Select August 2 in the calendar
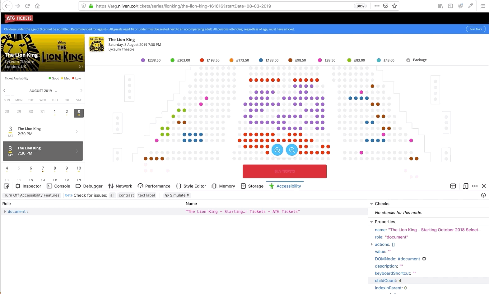Image resolution: width=489 pixels, height=294 pixels. (x=67, y=113)
